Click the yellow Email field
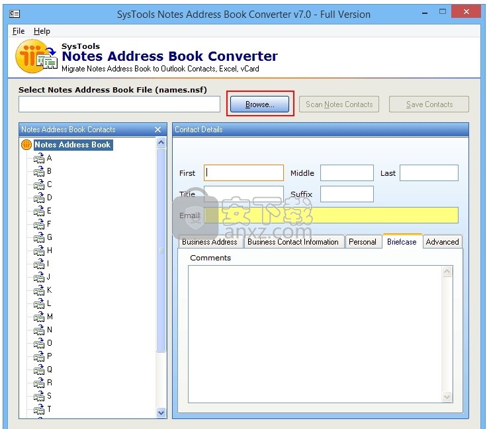 [x=331, y=215]
